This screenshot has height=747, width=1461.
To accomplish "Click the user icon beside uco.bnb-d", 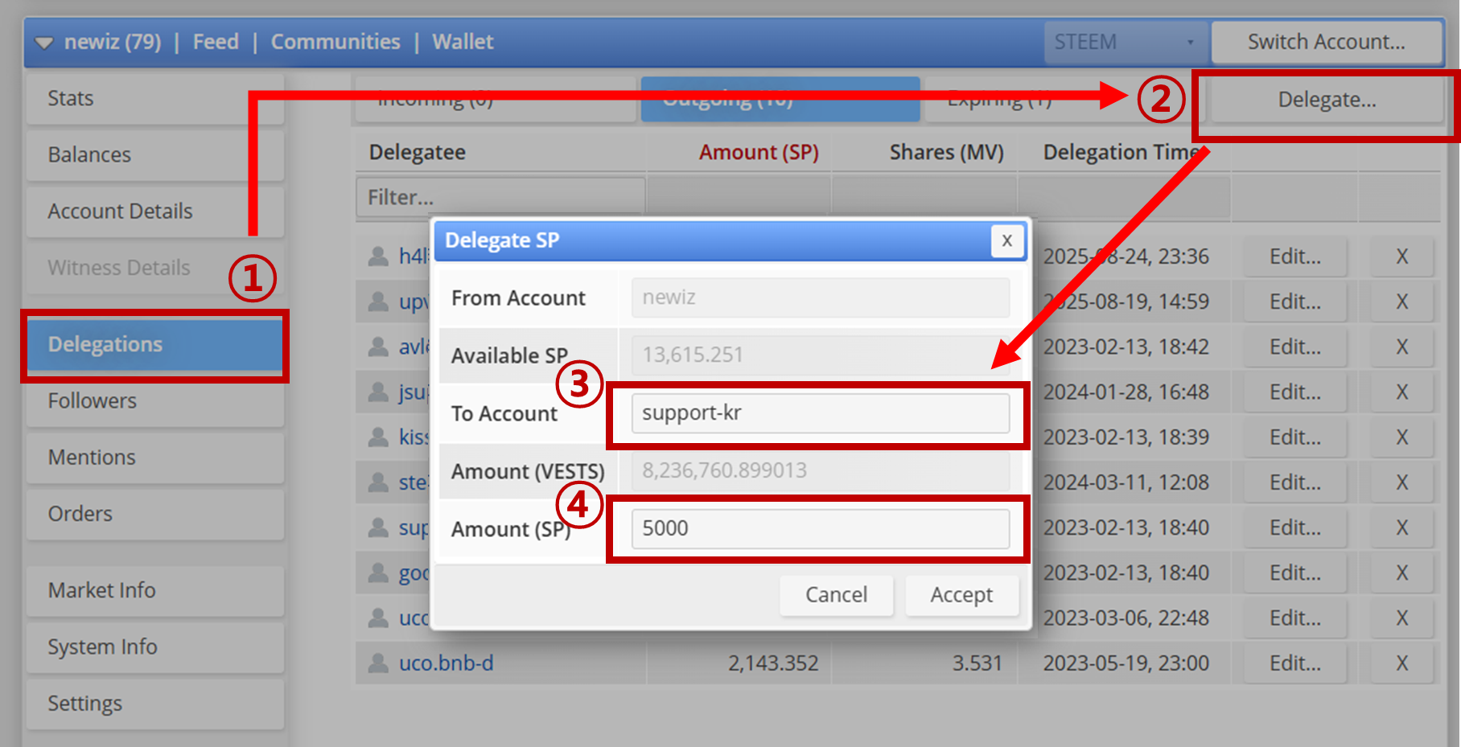I will [377, 663].
